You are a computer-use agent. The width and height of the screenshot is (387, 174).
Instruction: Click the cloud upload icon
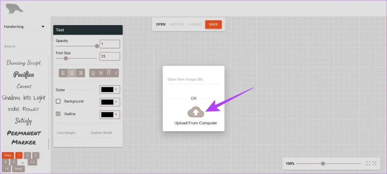tap(196, 112)
